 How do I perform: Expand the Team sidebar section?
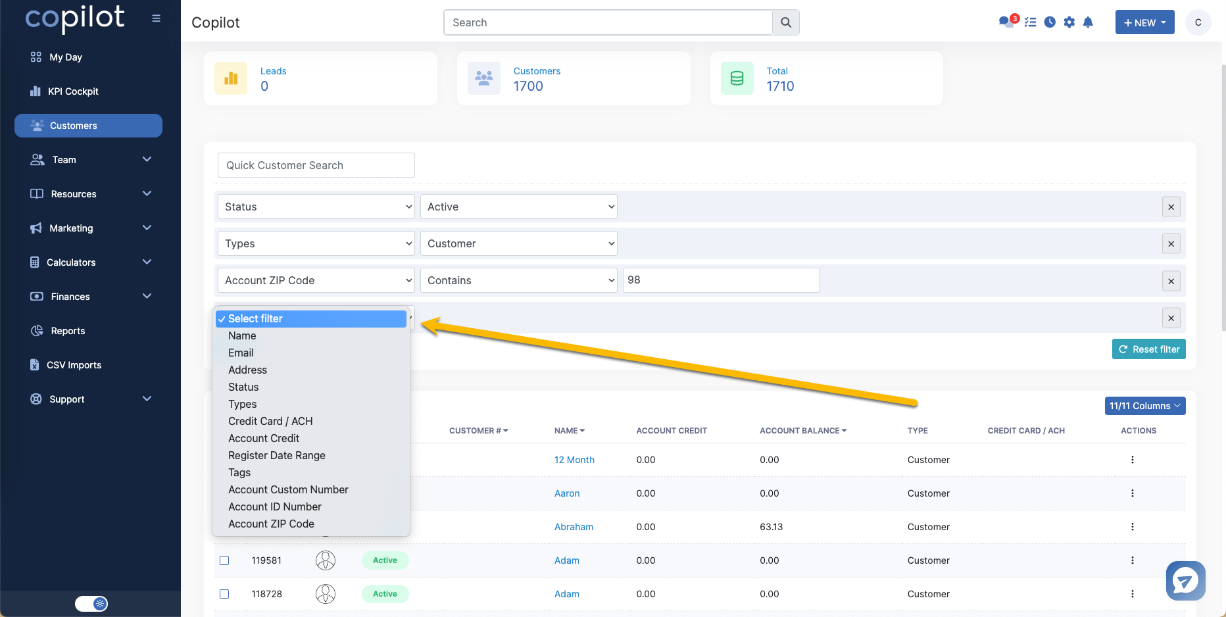click(89, 160)
